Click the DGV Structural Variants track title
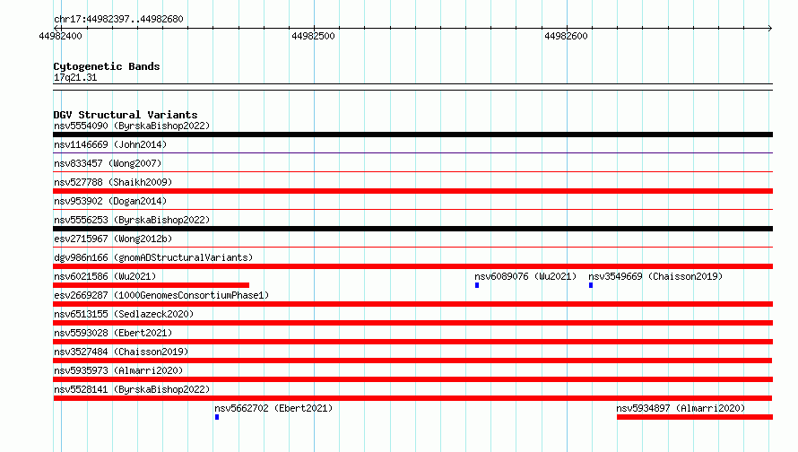The width and height of the screenshot is (798, 452). [126, 115]
